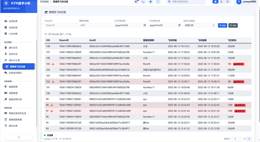Go to 击杀日志 in the sidebar
Image resolution: width=260 pixels, height=142 pixels.
(x=13, y=54)
